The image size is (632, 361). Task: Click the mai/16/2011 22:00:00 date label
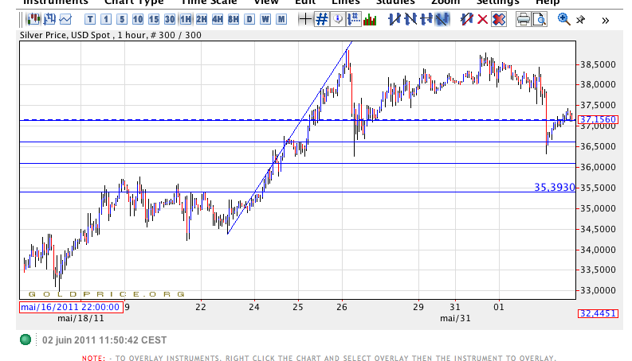[71, 307]
